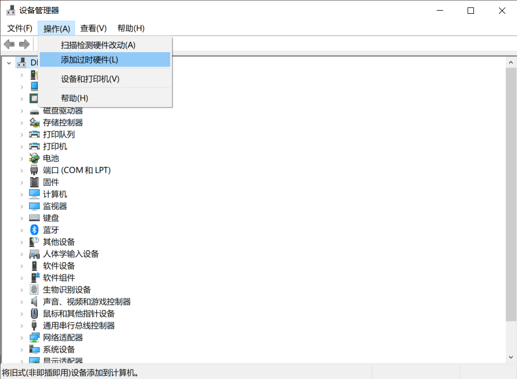Viewport: 517px width, 379px height.
Task: Collapse the root computer node
Action: click(9, 62)
